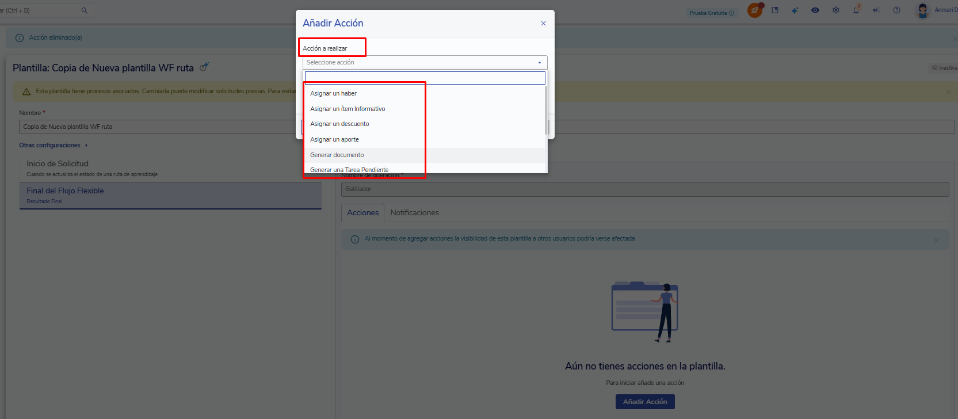Screen dimensions: 958x419
Task: Click the megaphone announcements icon
Action: tap(876, 10)
